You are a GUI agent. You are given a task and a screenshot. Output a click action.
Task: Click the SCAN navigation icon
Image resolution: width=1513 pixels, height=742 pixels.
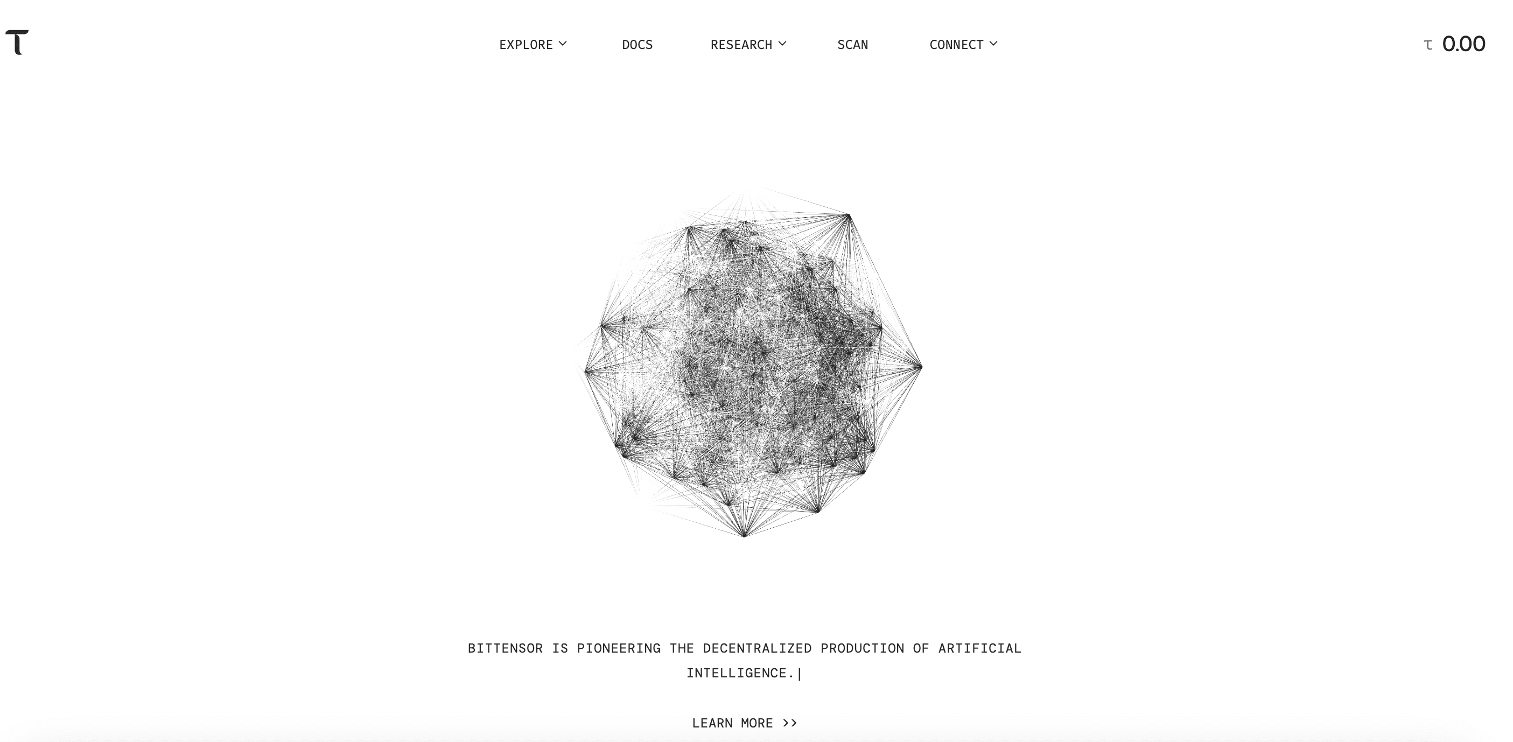[x=853, y=44]
